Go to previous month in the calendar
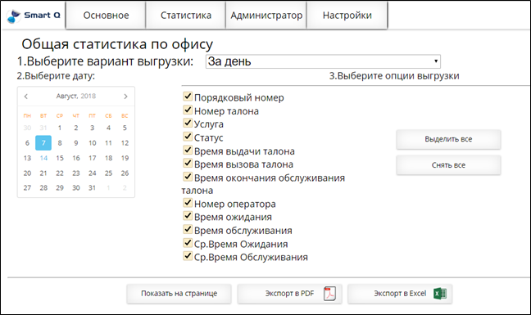Screen dimensions: 531x315 click(x=26, y=97)
